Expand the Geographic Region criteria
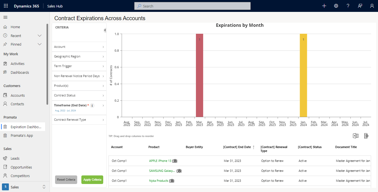378x192 pixels. tap(79, 56)
